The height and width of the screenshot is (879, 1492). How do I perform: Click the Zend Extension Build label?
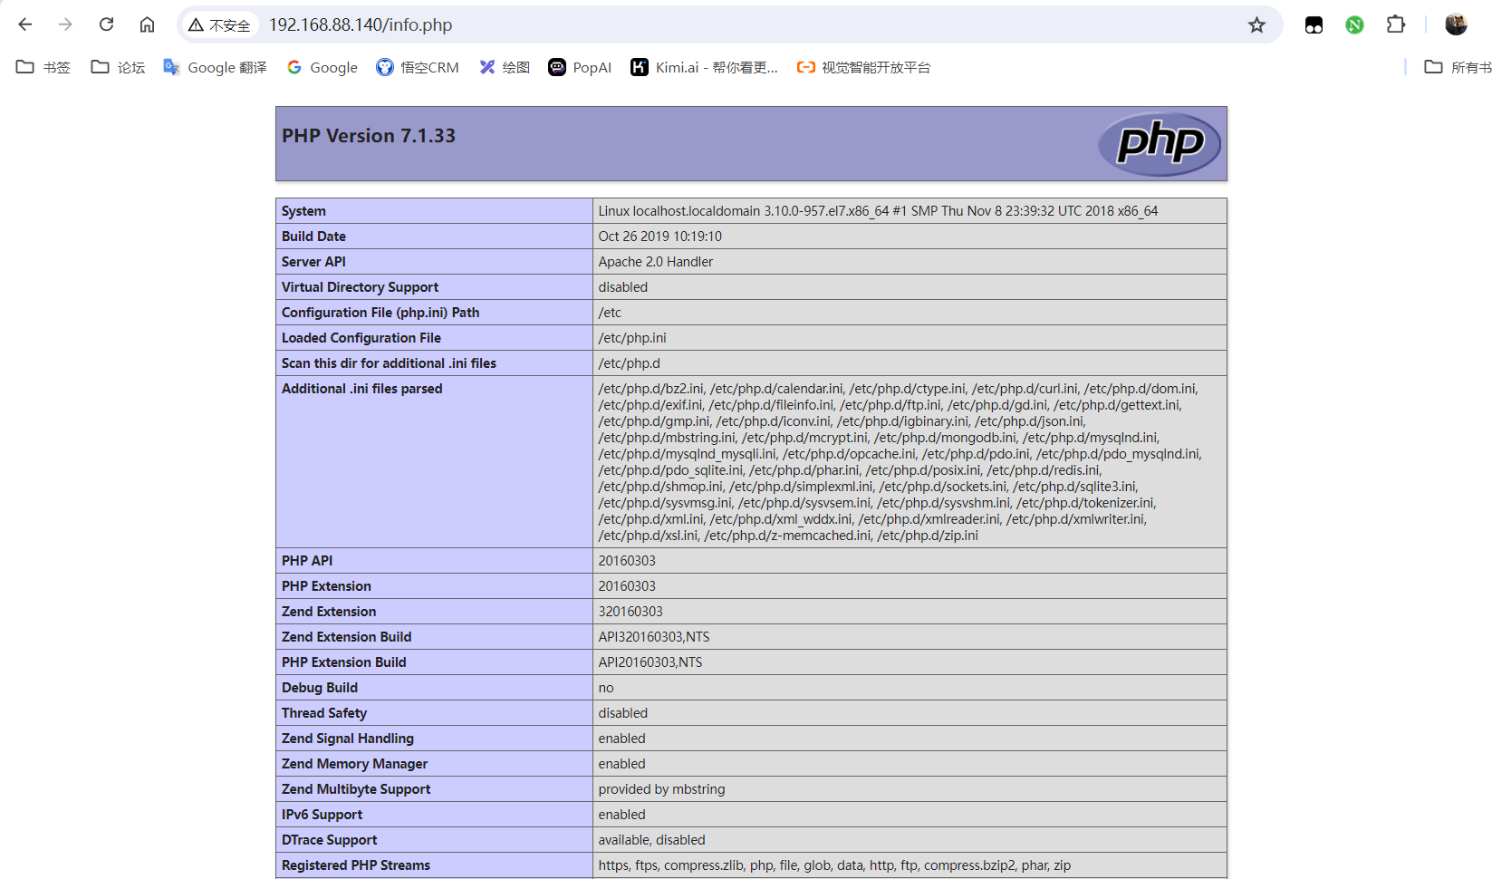[x=346, y=637]
